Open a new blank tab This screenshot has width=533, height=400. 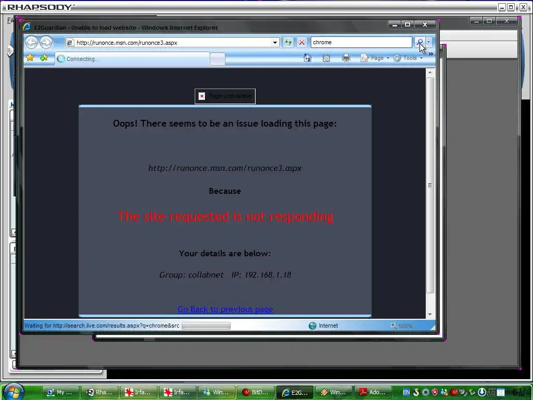point(218,59)
